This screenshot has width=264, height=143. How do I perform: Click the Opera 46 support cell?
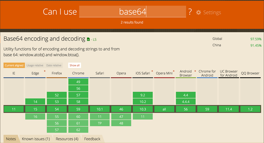click(121, 109)
